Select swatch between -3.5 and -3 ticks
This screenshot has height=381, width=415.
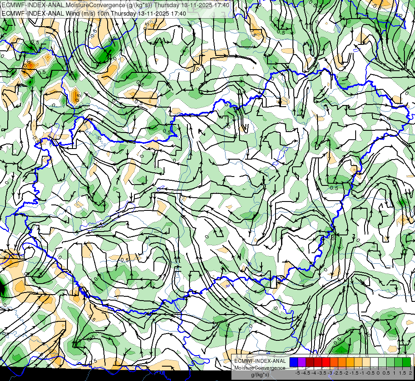click(x=326, y=362)
